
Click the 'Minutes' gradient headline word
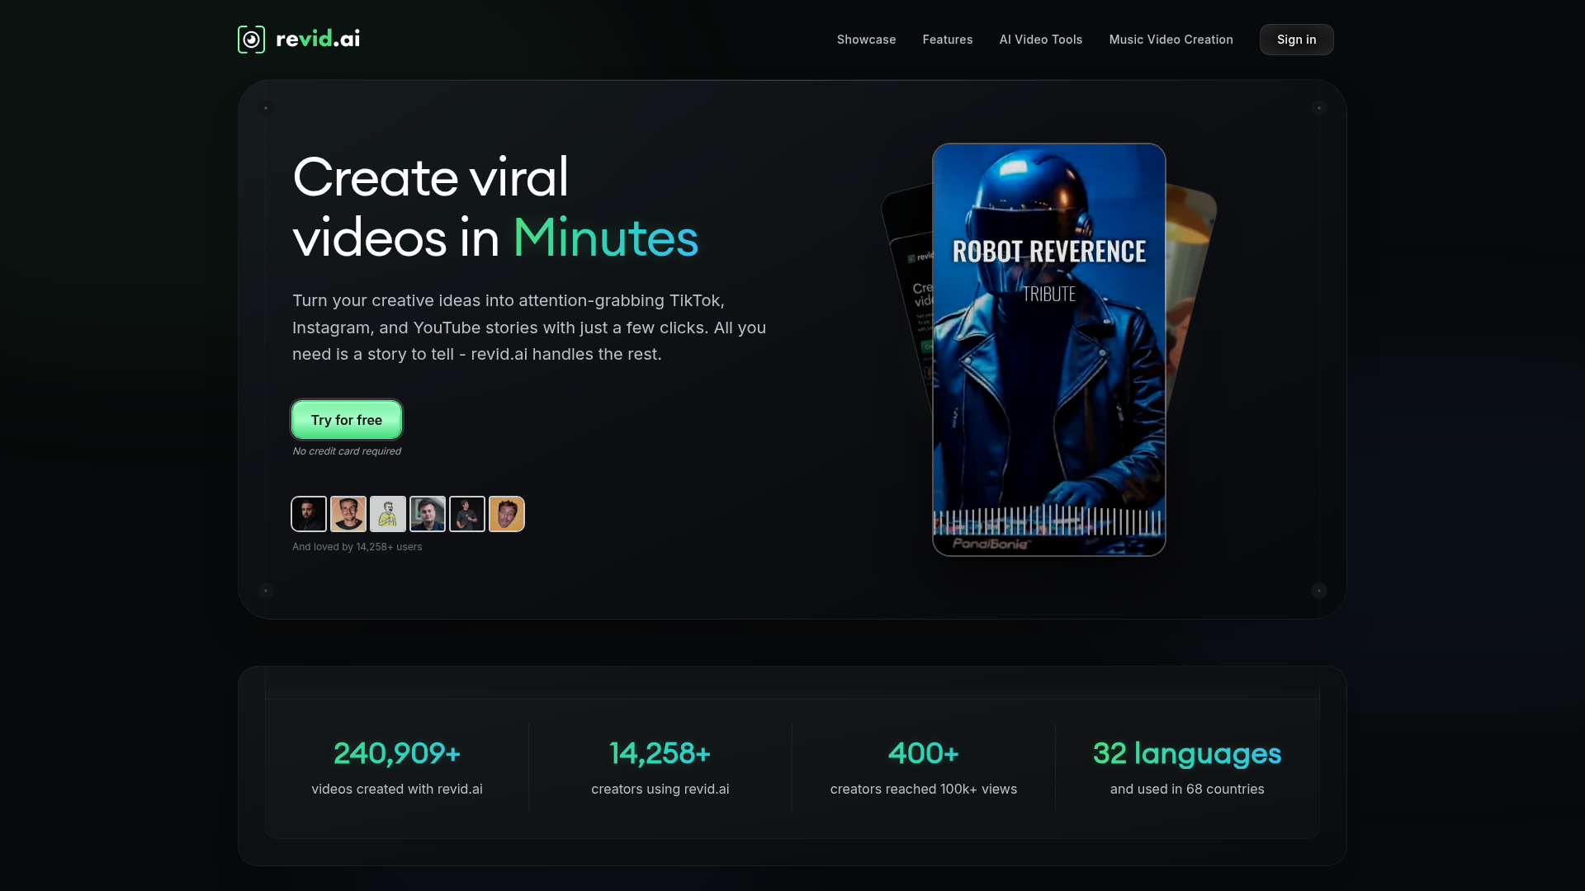click(606, 238)
